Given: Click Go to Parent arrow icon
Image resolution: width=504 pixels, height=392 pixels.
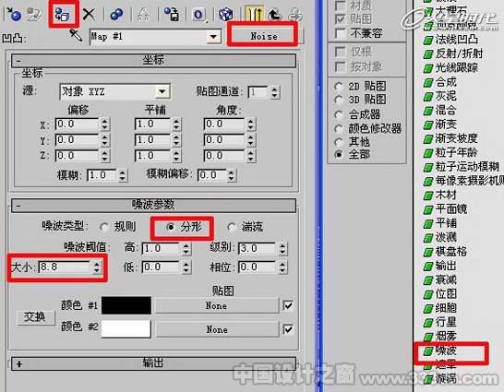Looking at the screenshot, I should pos(274,15).
